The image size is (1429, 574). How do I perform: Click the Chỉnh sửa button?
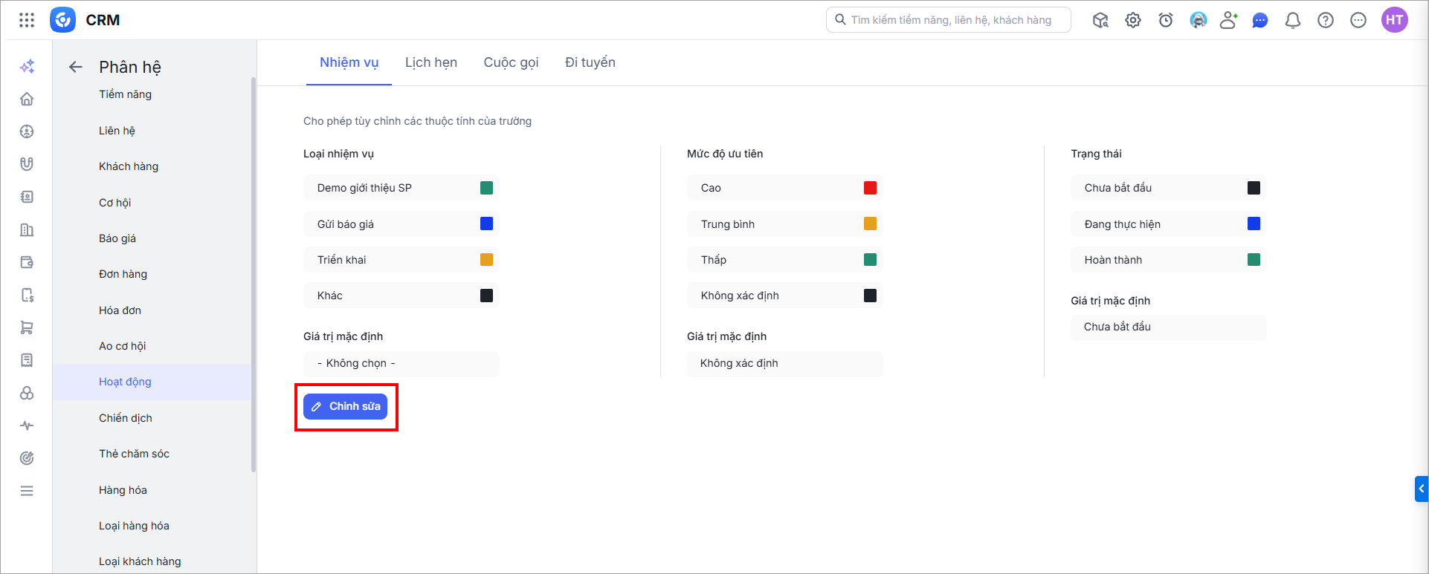(x=345, y=406)
